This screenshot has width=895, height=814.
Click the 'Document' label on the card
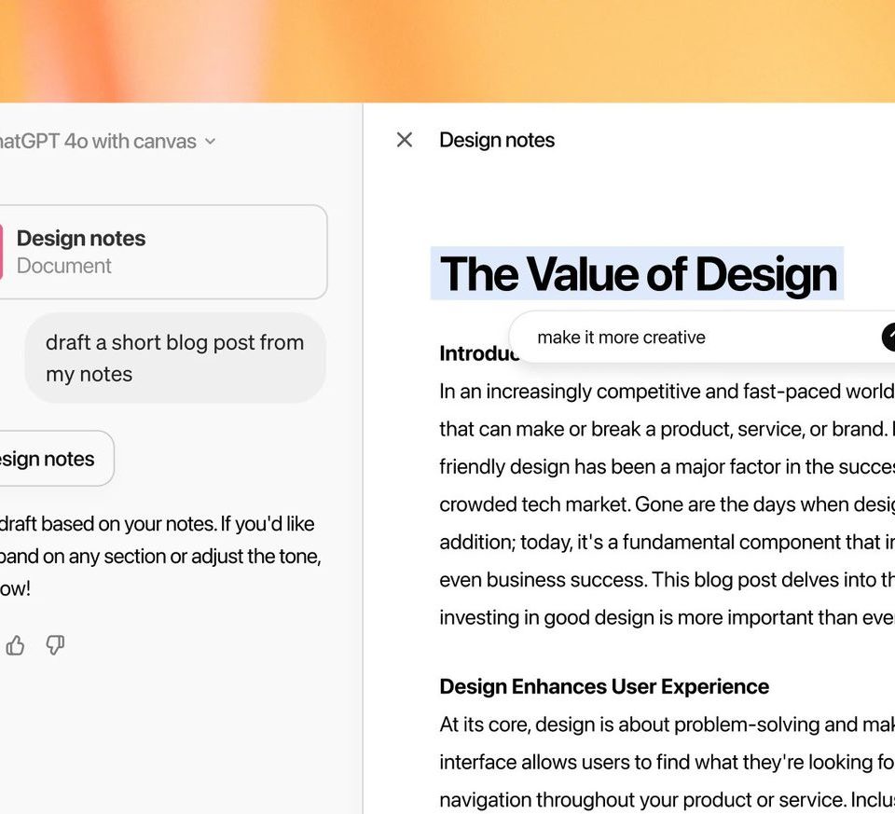pos(64,266)
